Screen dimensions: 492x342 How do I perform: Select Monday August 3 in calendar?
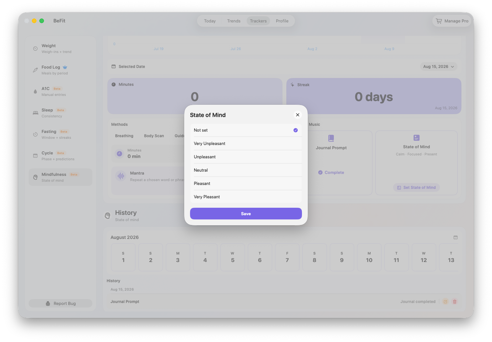[x=178, y=257]
